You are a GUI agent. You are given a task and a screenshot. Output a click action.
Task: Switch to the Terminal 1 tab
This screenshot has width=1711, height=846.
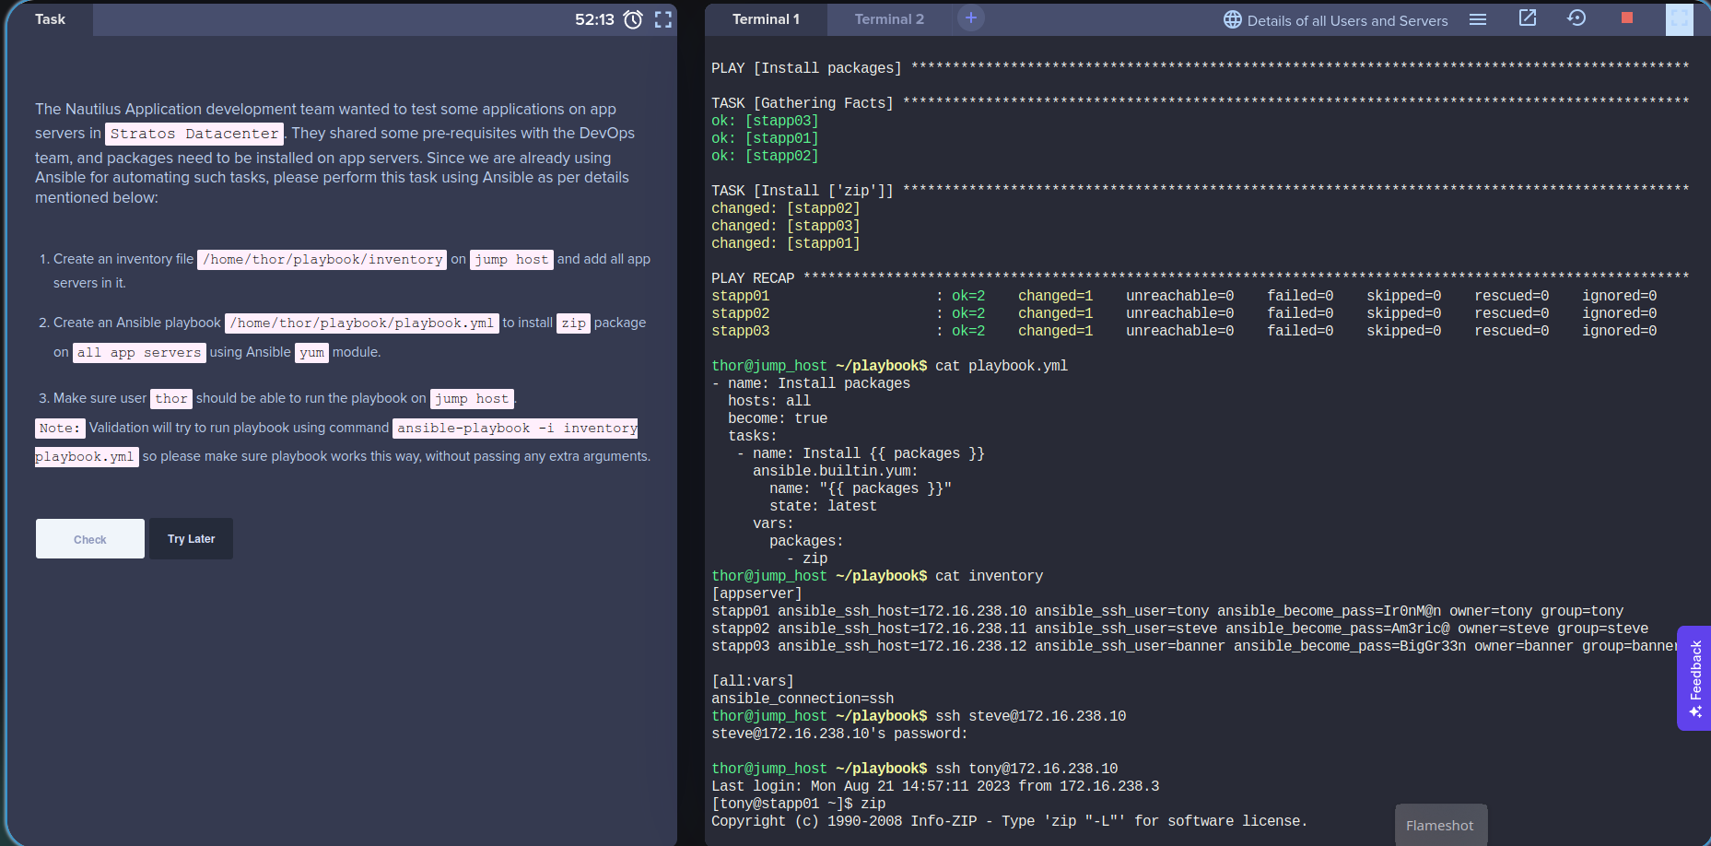(x=766, y=19)
